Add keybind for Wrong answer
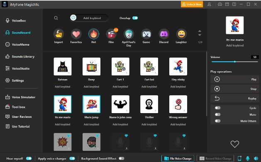 click(178, 124)
